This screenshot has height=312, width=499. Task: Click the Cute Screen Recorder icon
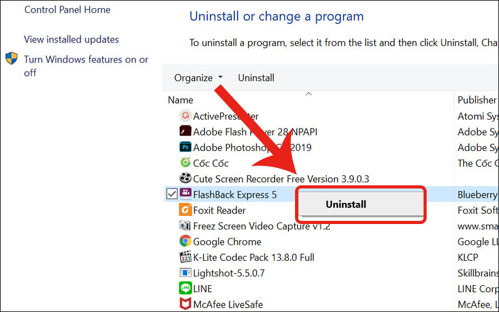click(185, 178)
